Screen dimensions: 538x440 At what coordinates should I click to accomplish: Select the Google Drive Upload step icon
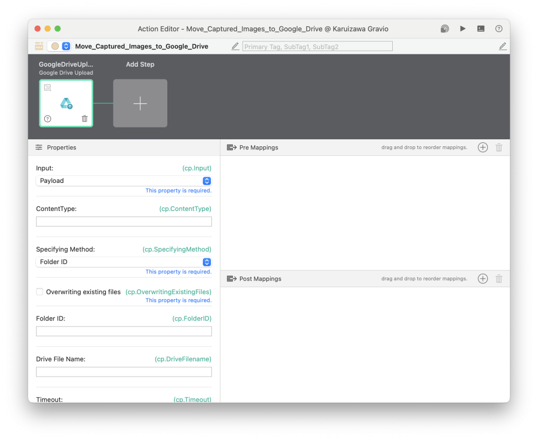[66, 102]
